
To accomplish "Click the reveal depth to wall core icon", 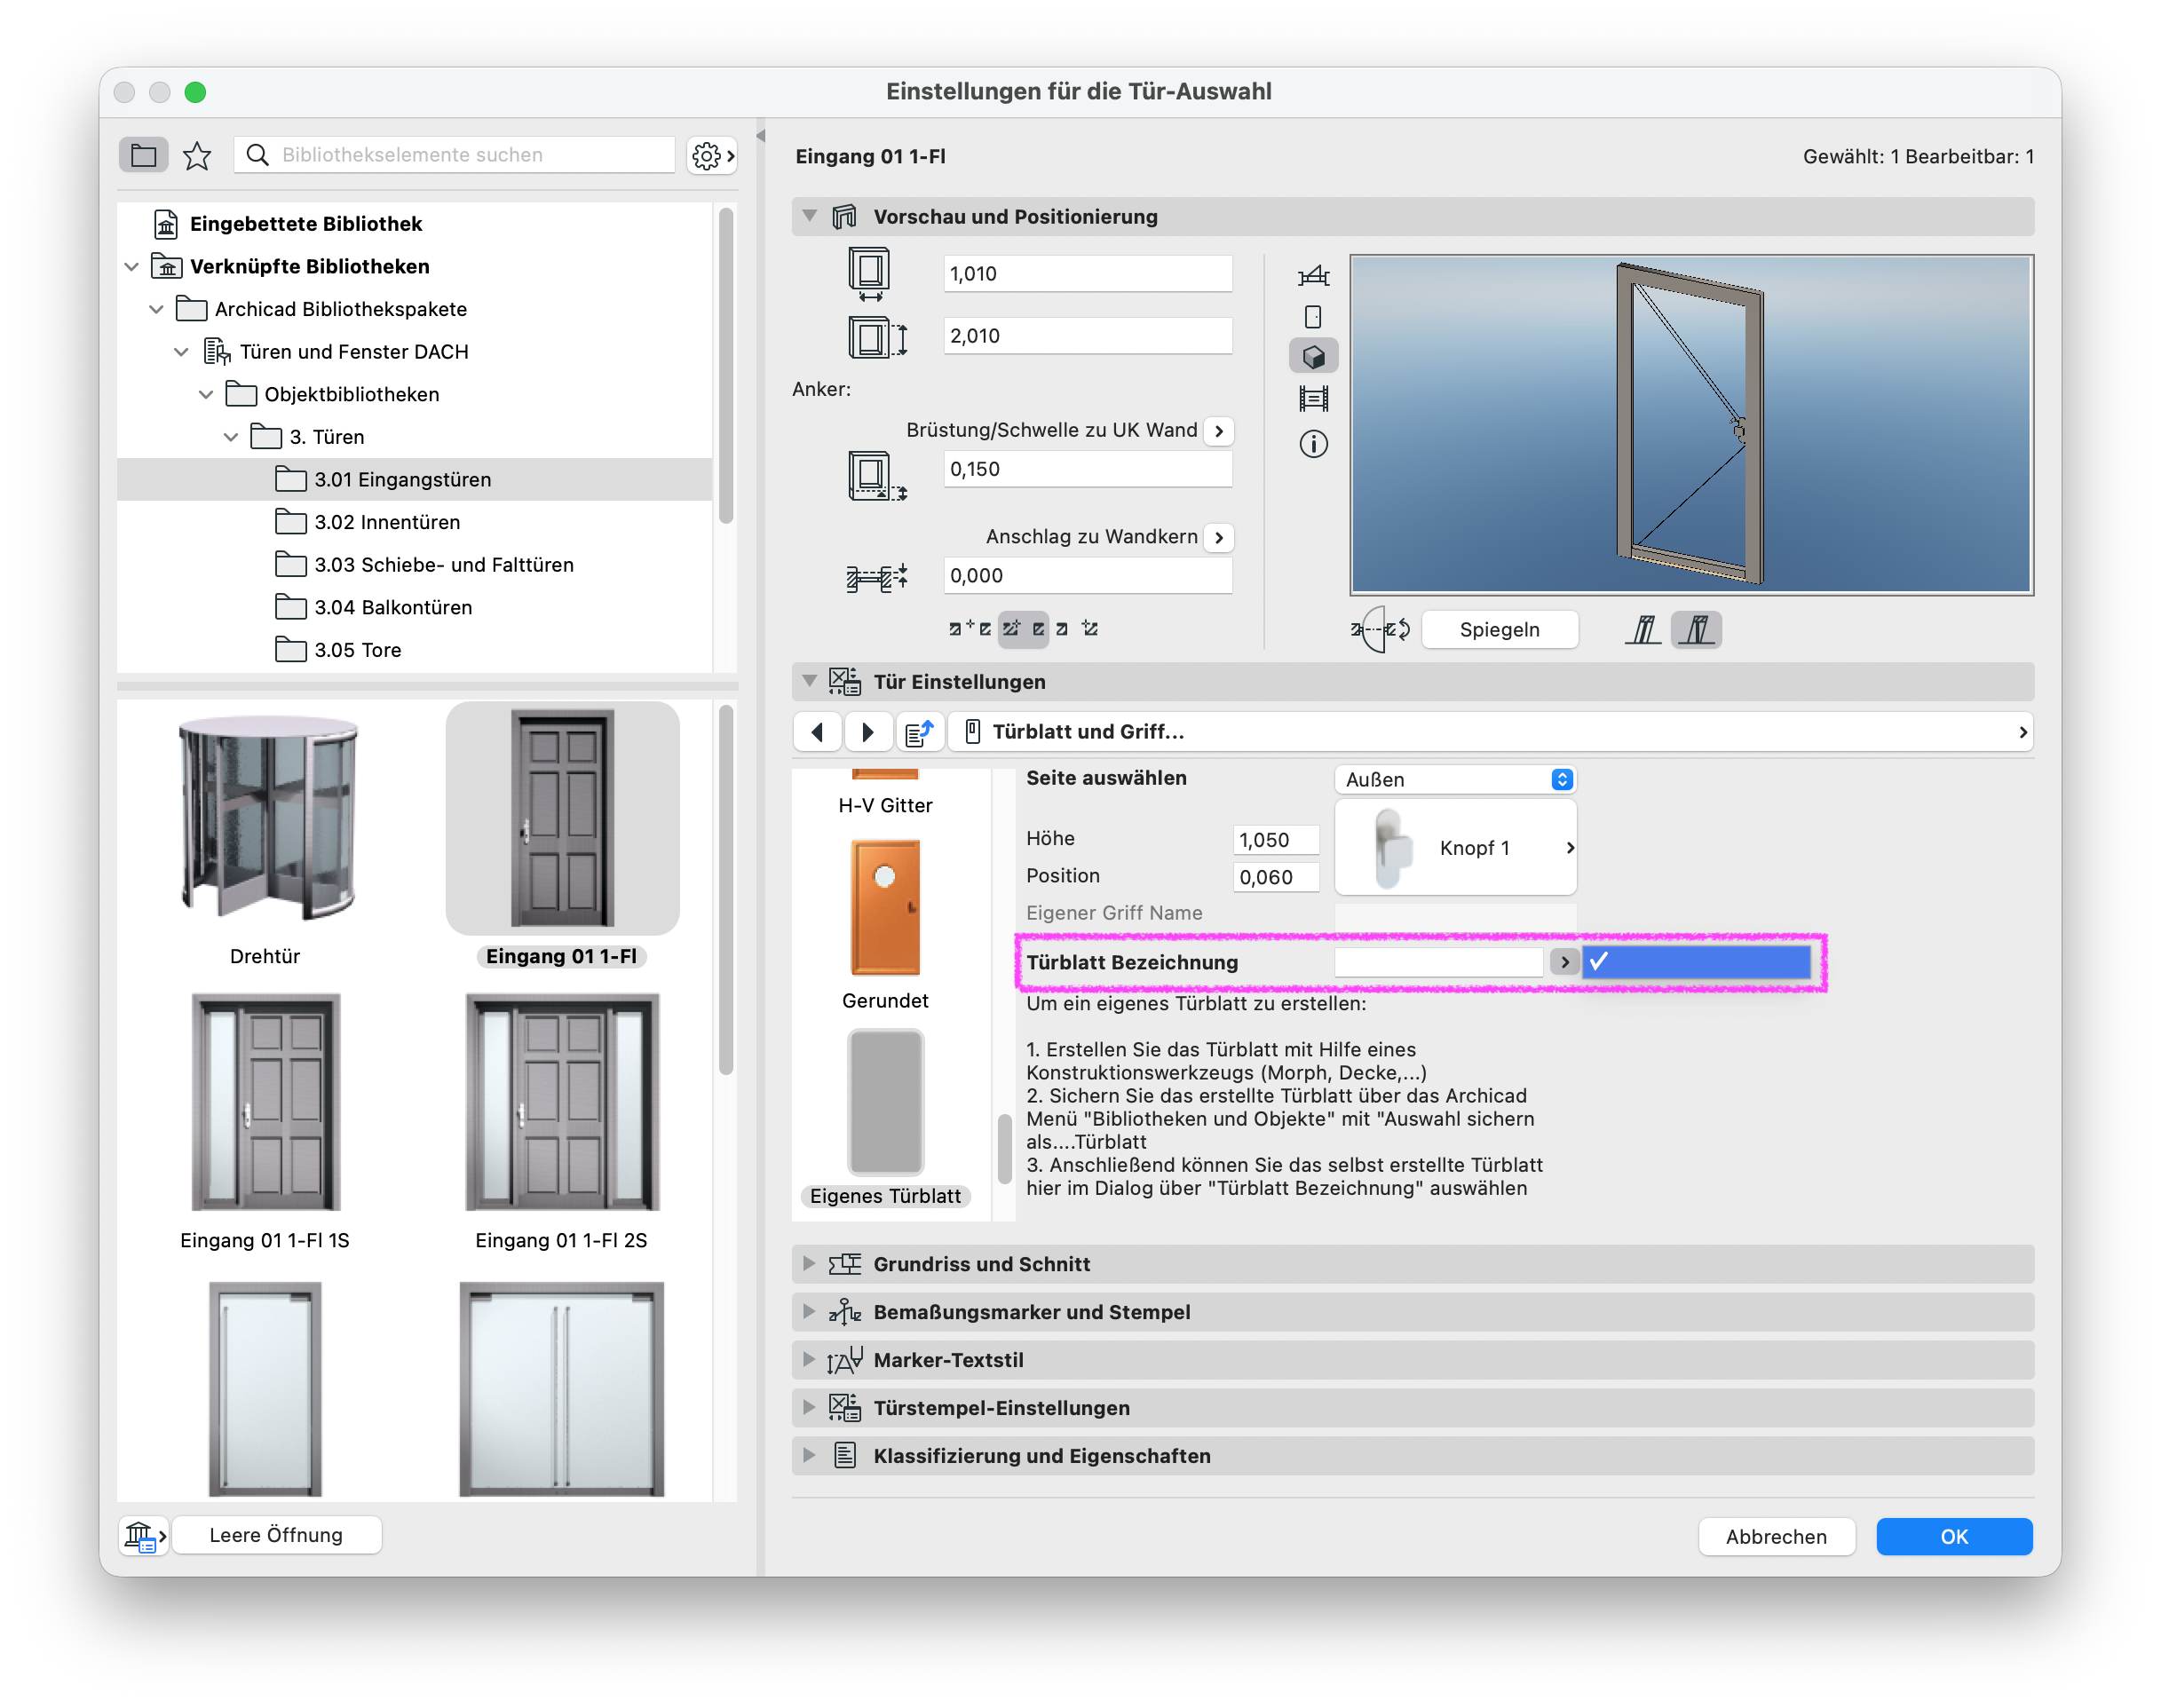I will pyautogui.click(x=876, y=577).
